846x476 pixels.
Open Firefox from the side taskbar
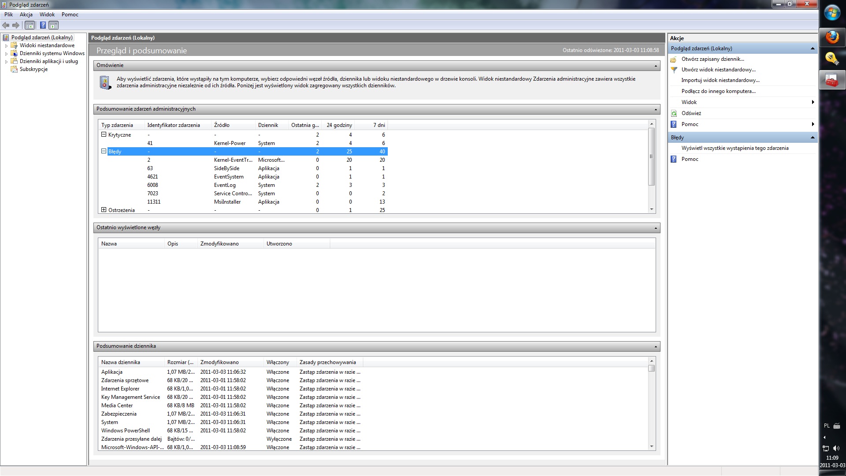832,37
